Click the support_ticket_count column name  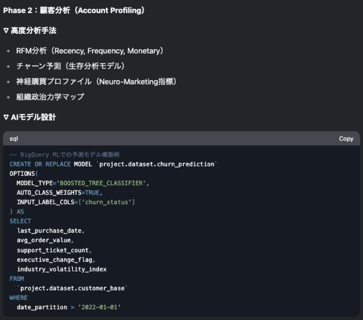(53, 250)
